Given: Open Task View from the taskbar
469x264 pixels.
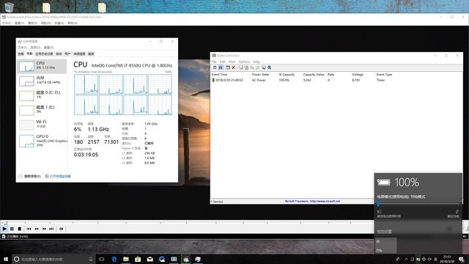Looking at the screenshot, I should coord(102,259).
